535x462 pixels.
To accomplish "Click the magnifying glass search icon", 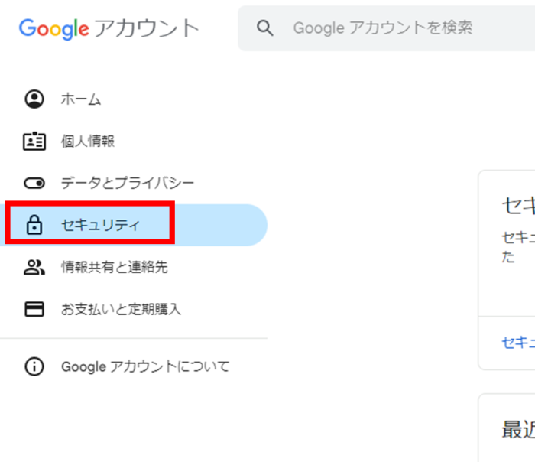I will pyautogui.click(x=265, y=28).
